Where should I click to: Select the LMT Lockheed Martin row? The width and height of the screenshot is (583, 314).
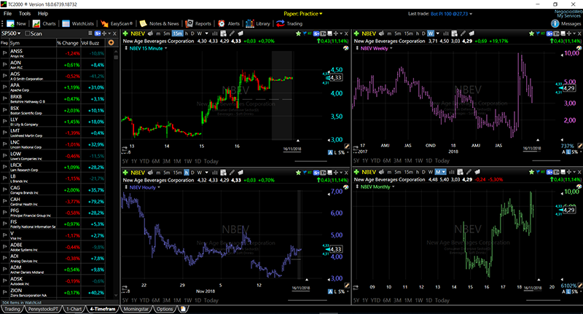[53, 133]
